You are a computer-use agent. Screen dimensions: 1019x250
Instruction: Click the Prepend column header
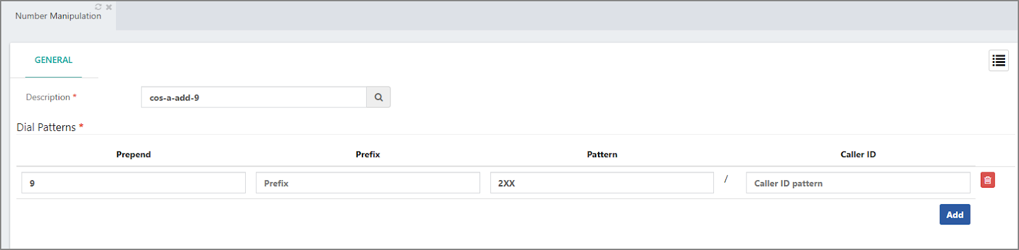134,155
